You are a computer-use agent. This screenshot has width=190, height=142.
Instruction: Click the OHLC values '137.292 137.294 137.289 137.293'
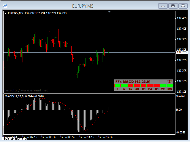point(45,13)
